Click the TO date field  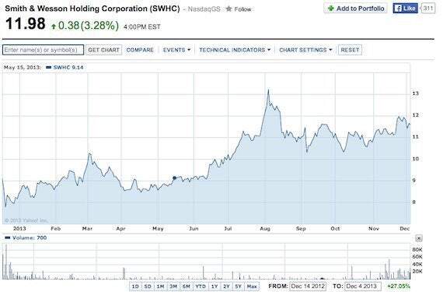362,287
